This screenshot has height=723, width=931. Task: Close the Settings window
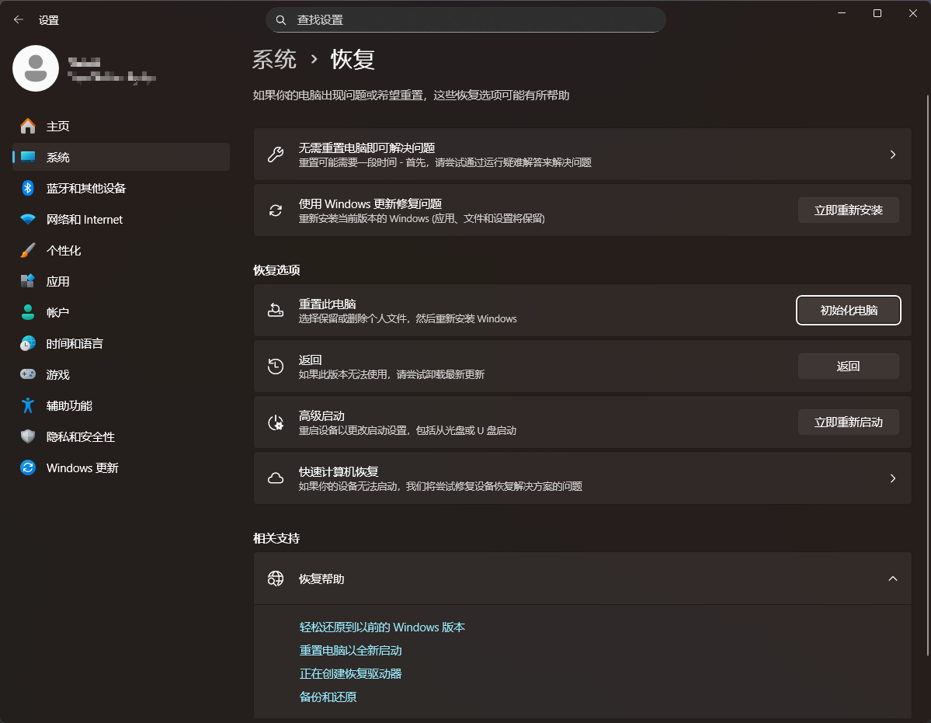pos(912,13)
